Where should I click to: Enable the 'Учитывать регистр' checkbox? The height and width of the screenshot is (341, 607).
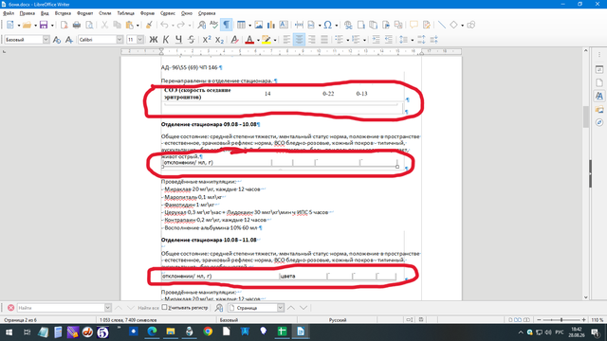tap(164, 307)
